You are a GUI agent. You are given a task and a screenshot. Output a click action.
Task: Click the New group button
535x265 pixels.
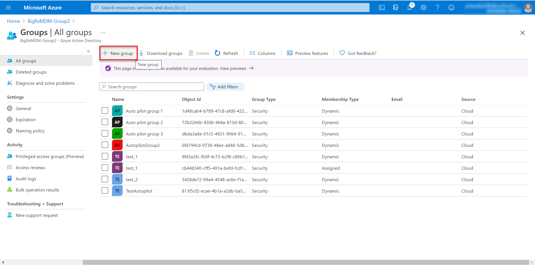click(x=118, y=53)
